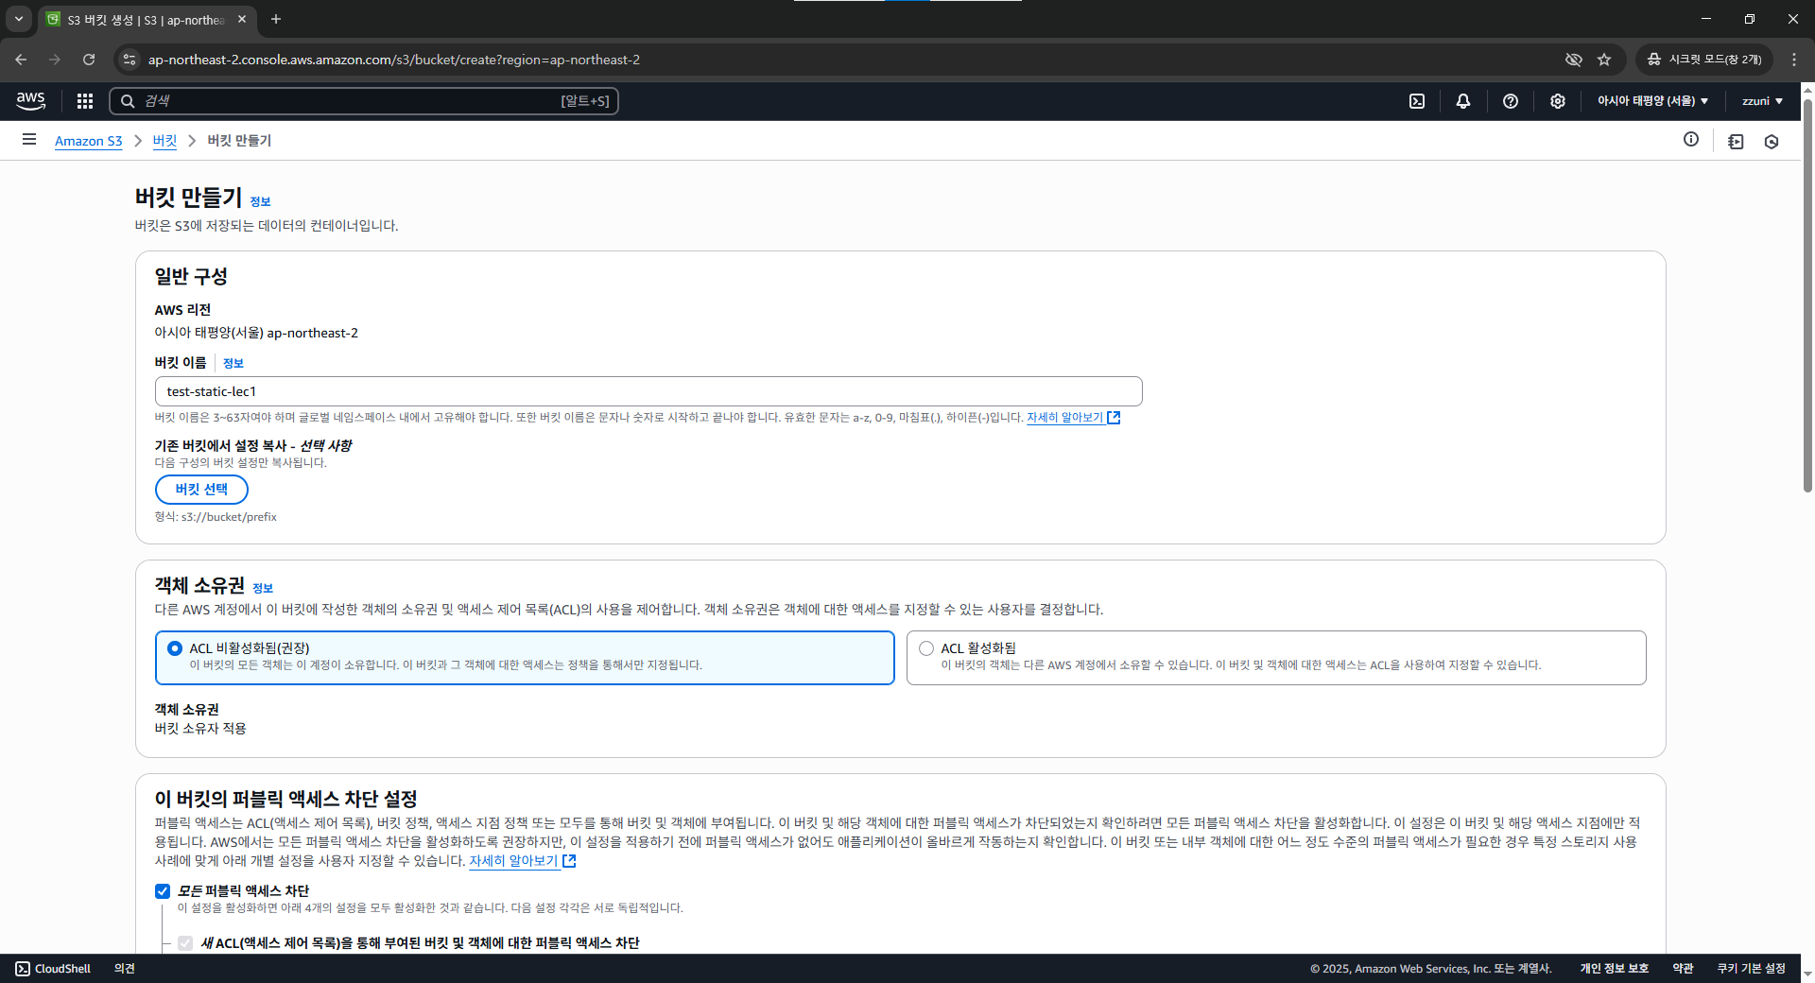
Task: Close the S3 bucket creation tab
Action: coord(242,19)
